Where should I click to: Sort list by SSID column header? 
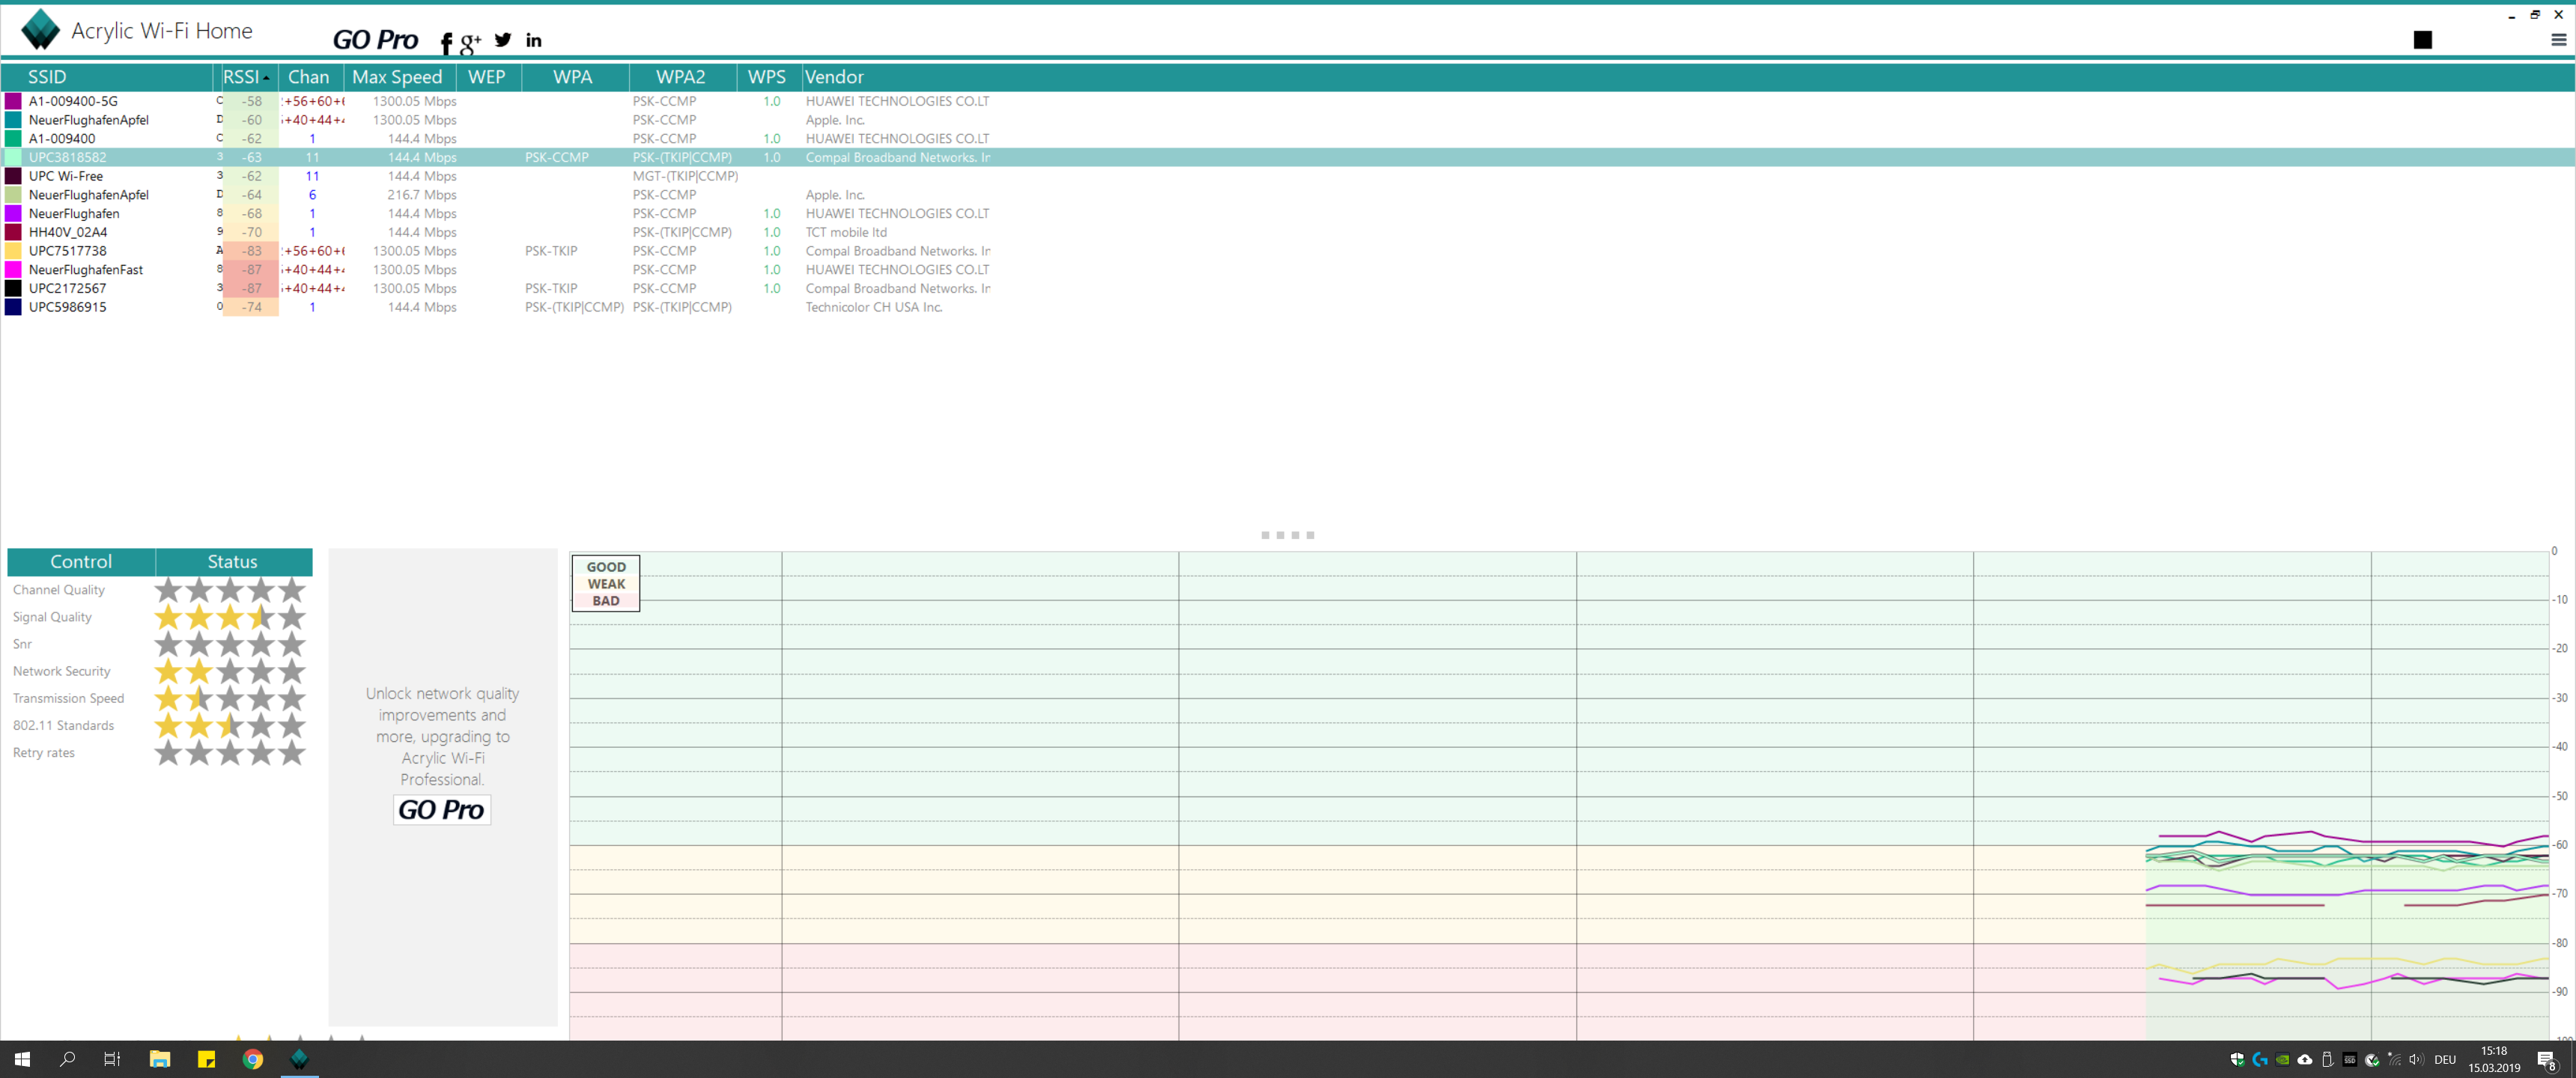click(47, 77)
